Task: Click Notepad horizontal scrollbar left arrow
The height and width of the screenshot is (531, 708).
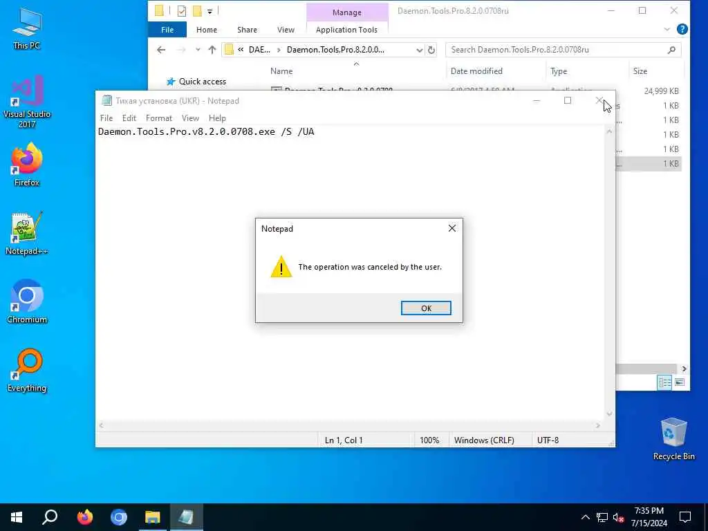Action: (101, 425)
